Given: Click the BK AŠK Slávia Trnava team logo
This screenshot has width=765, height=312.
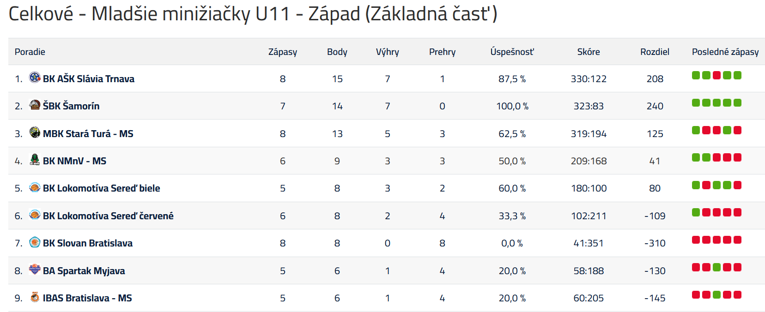Looking at the screenshot, I should click(x=35, y=77).
